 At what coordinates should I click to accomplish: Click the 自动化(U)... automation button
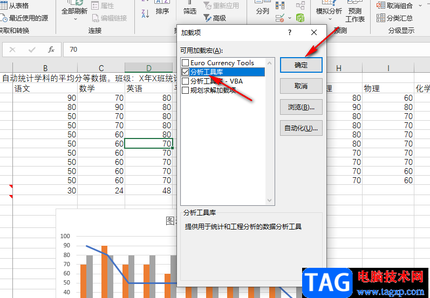coord(301,128)
